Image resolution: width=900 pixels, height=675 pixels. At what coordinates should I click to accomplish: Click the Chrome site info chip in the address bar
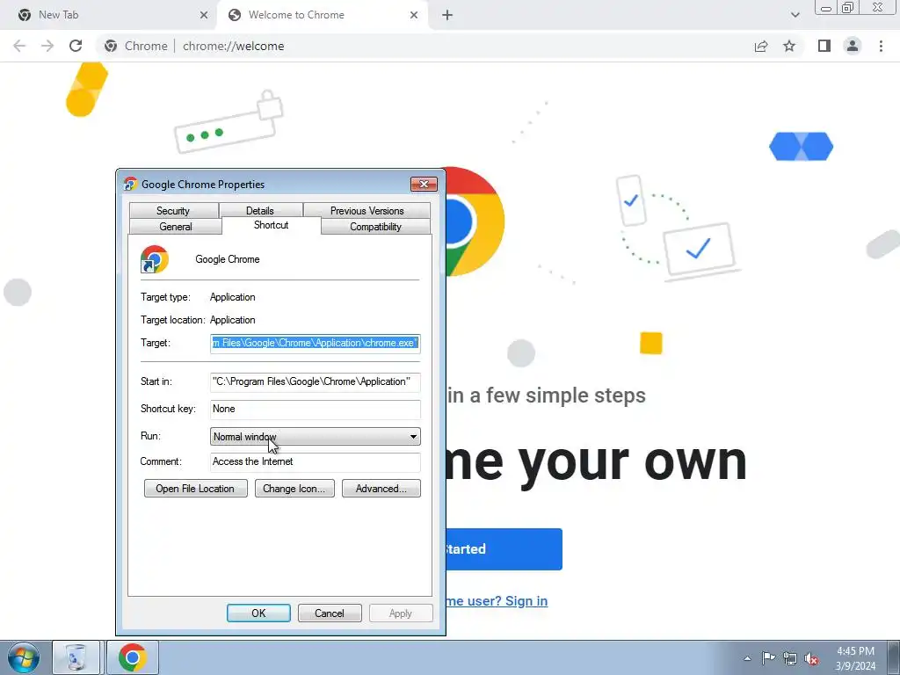pyautogui.click(x=136, y=46)
